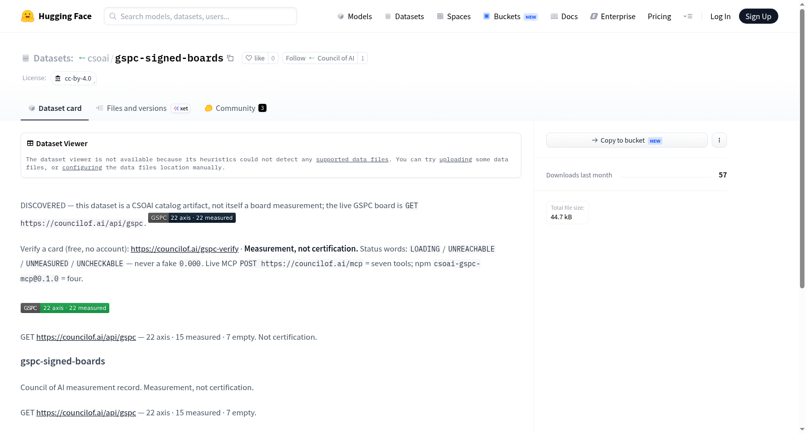
Task: Open the Spaces page
Action: tap(454, 16)
